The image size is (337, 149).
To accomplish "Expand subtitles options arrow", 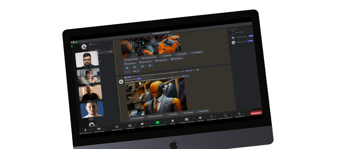I will pyautogui.click(x=193, y=118).
